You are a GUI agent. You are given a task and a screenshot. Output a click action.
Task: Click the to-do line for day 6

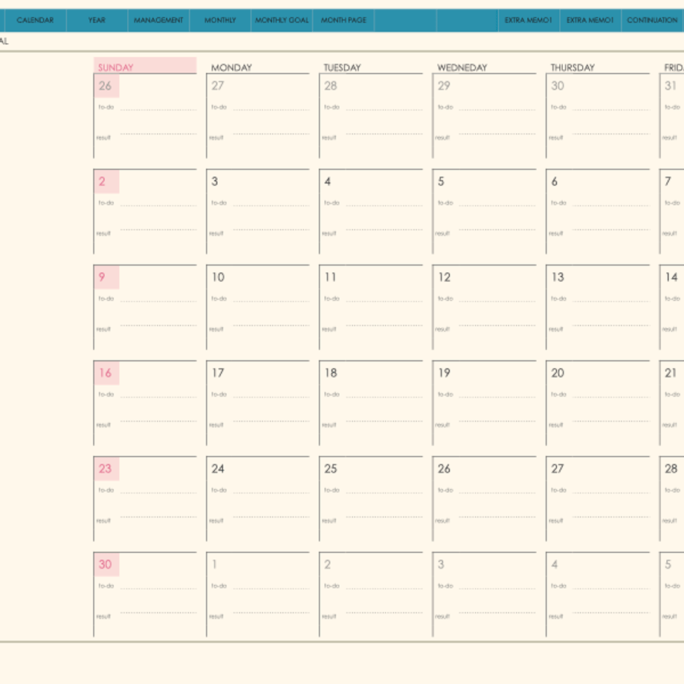(x=610, y=205)
